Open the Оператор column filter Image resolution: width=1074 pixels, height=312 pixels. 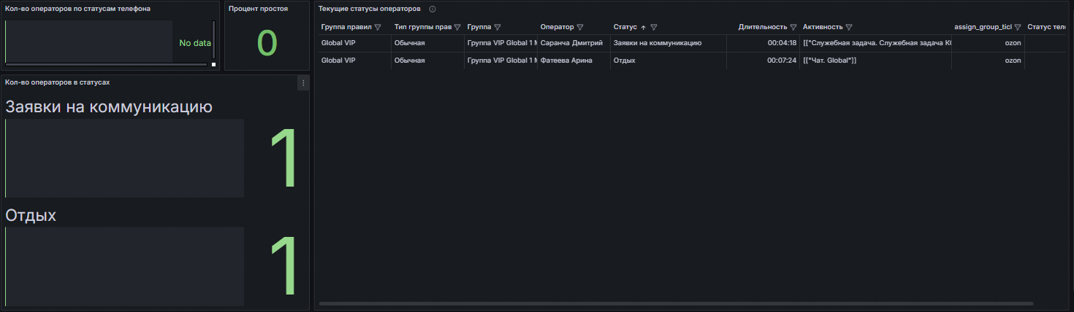tap(580, 27)
